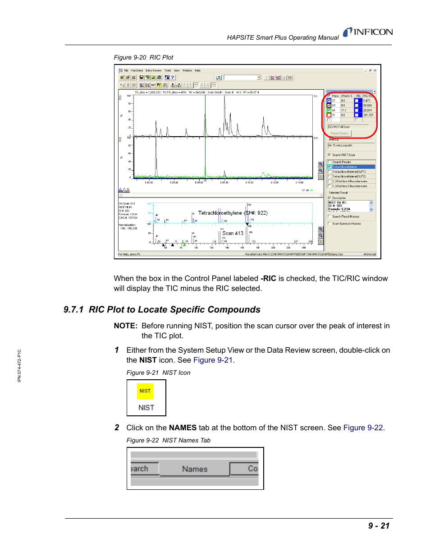Click the open yellow folder toolbar icon
This screenshot has width=430, height=557.
point(128,77)
